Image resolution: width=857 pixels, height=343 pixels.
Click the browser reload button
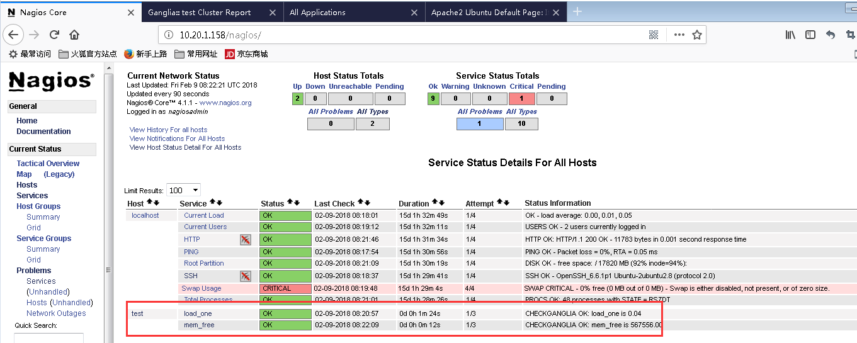click(x=55, y=35)
